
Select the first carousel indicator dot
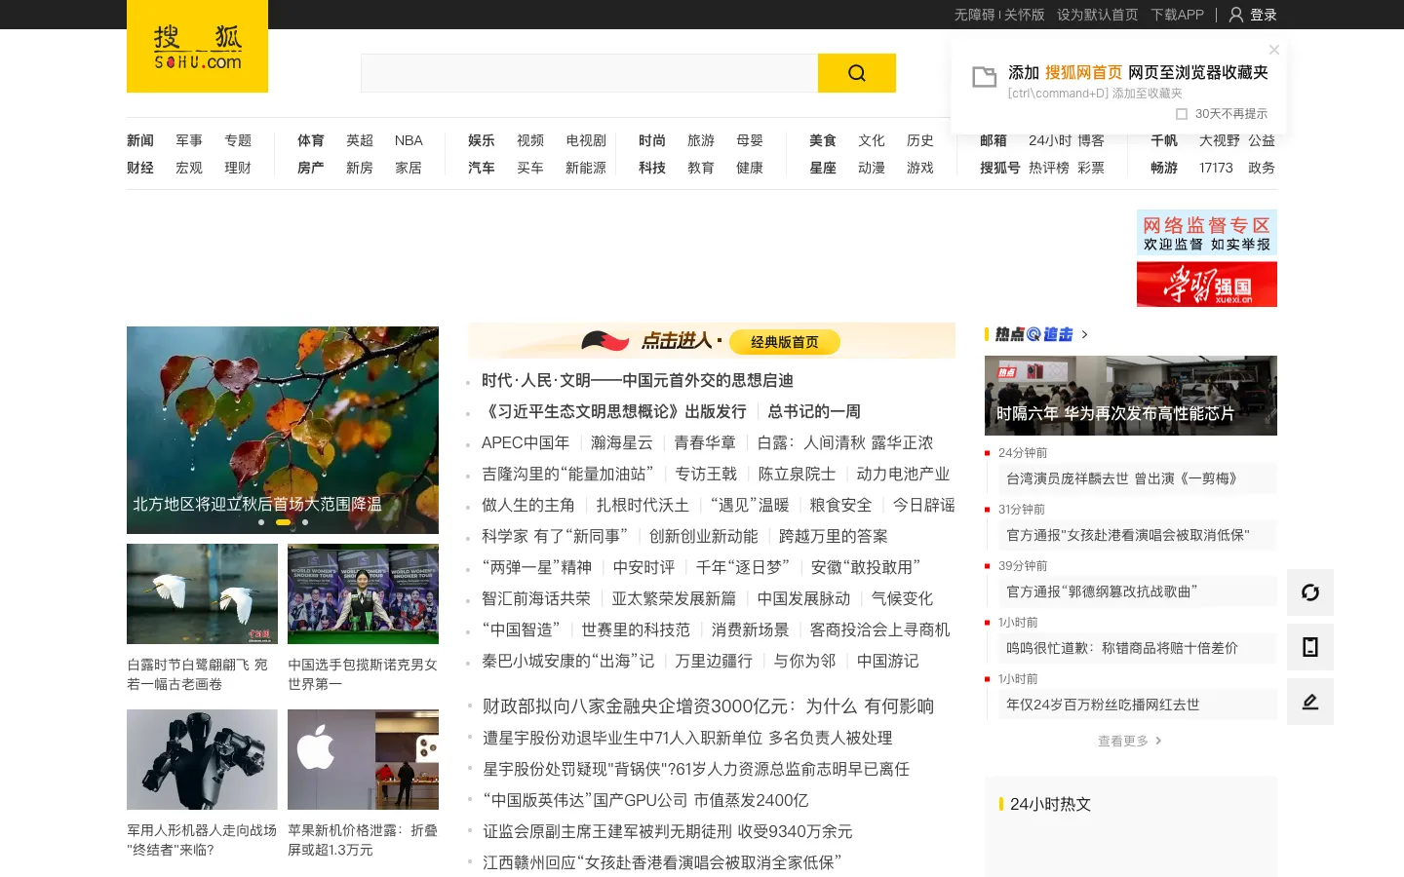(x=261, y=522)
